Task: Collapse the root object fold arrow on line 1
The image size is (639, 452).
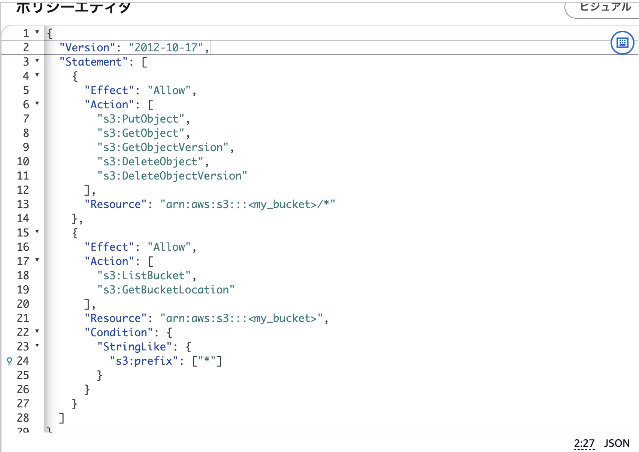Action: (37, 32)
